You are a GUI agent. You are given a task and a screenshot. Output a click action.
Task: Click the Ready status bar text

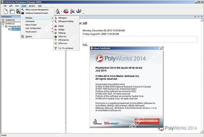[4, 135]
